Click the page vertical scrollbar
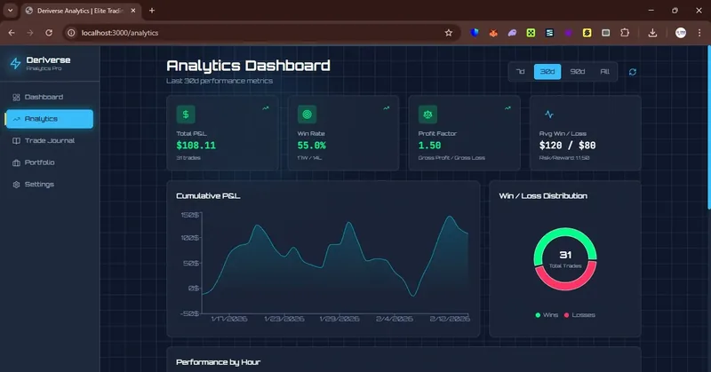 tap(708, 127)
